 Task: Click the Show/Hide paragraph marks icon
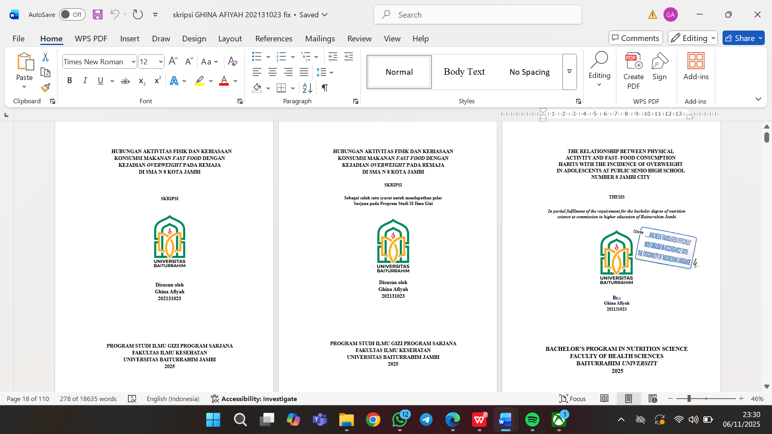point(325,88)
